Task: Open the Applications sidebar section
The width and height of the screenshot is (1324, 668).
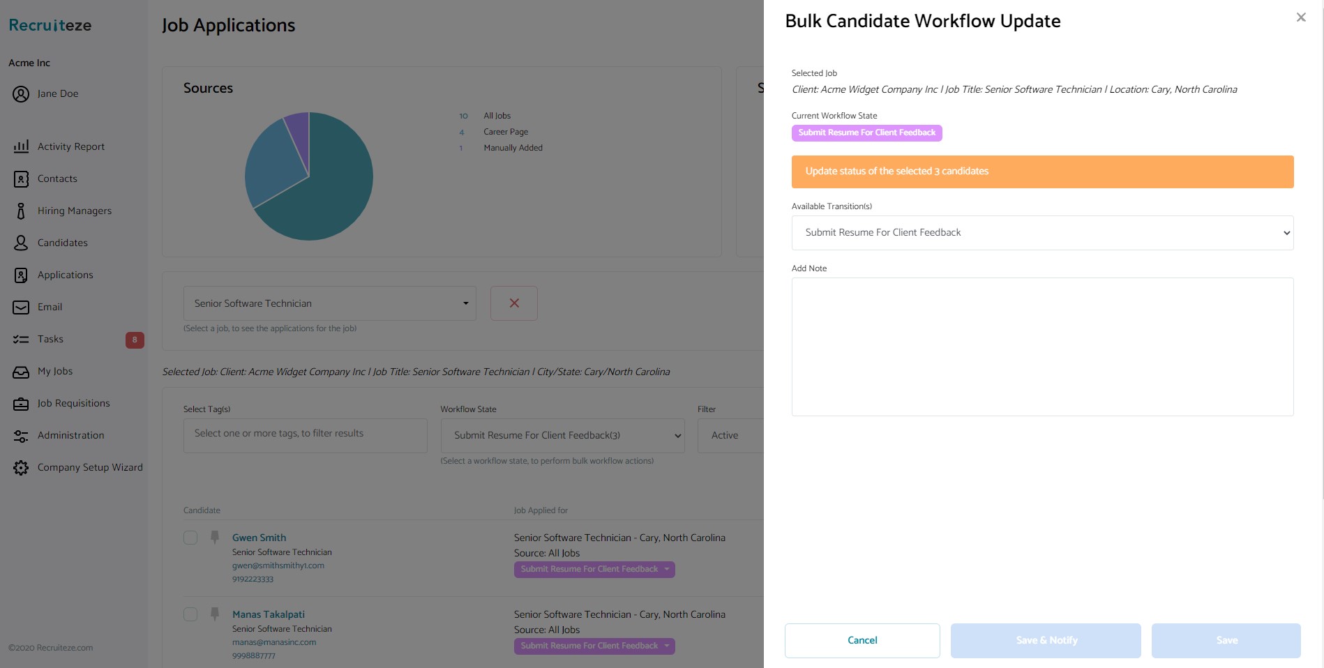Action: click(66, 275)
